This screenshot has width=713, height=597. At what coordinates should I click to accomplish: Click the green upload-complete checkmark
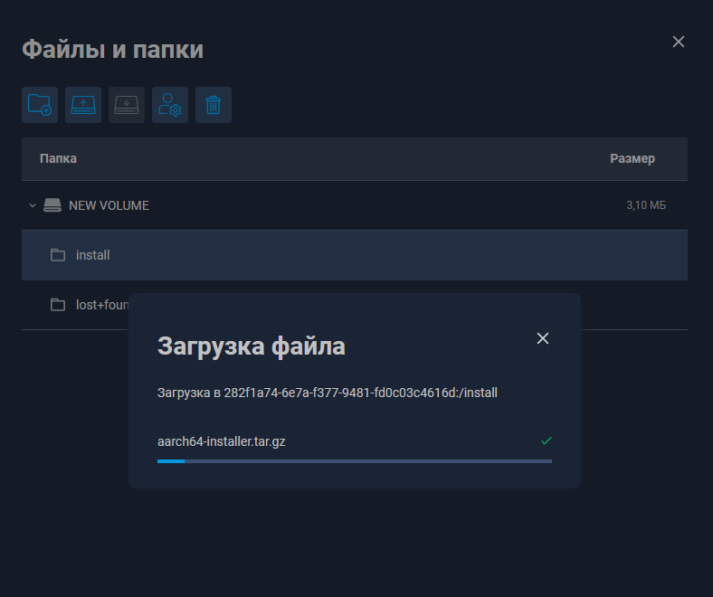click(x=546, y=441)
